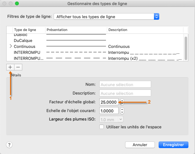
Task: Select the first INTERROMPU linetype row
Action: 27,52
